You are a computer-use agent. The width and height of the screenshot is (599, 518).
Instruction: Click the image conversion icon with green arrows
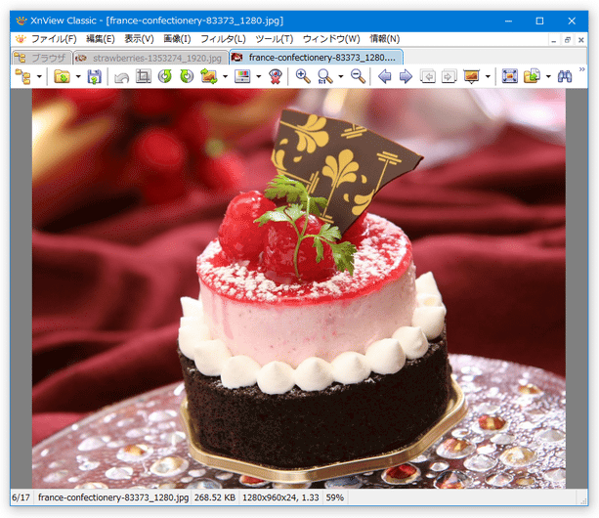pos(209,76)
